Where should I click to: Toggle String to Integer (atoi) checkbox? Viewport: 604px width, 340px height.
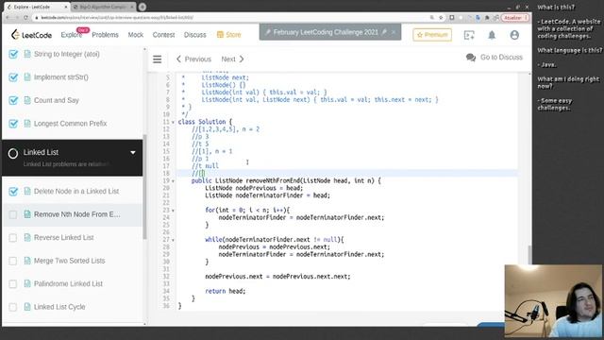coord(13,54)
